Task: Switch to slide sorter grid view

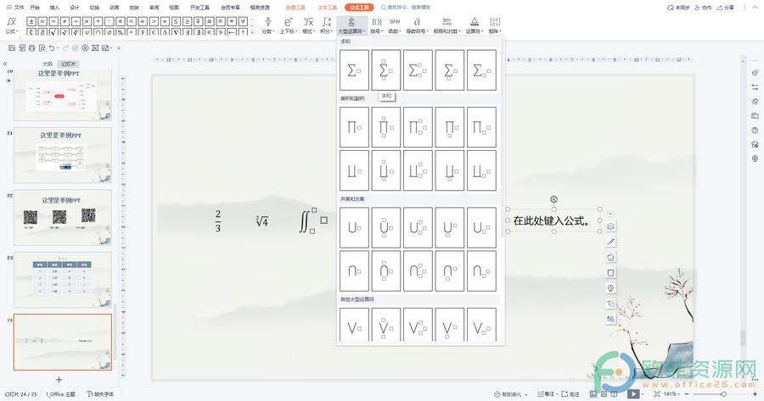Action: (x=604, y=393)
